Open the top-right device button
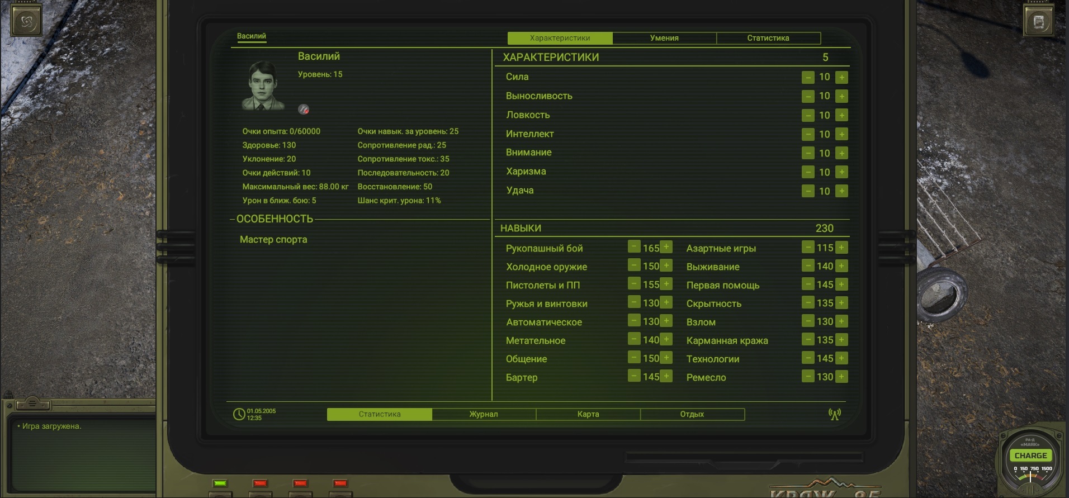Viewport: 1069px width, 498px height. pos(1039,21)
